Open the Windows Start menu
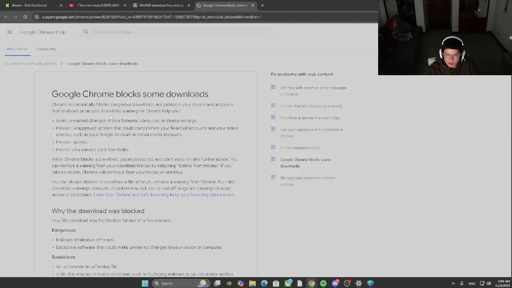The width and height of the screenshot is (512, 288). 145,283
